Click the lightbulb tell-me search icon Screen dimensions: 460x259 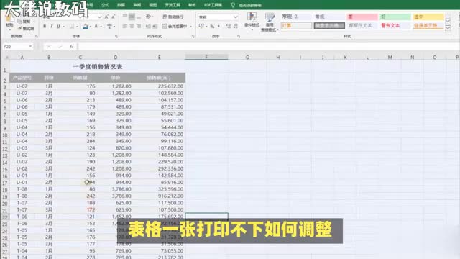tap(233, 5)
